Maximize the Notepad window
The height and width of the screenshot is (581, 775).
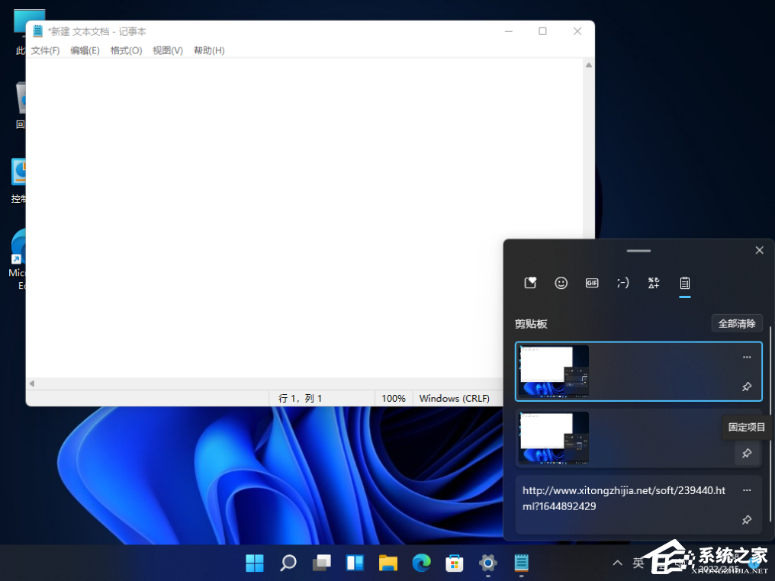542,31
